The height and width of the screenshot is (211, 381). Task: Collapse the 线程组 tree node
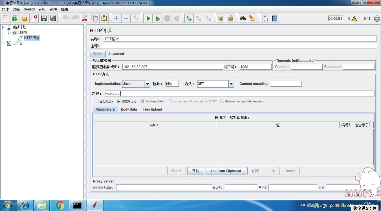[x=8, y=33]
